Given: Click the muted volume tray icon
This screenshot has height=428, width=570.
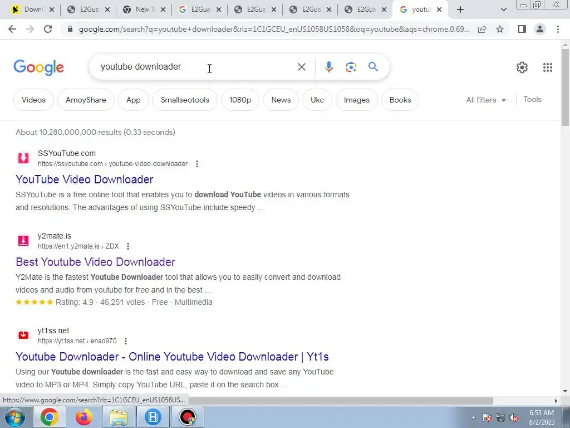Looking at the screenshot, I should pyautogui.click(x=514, y=418).
